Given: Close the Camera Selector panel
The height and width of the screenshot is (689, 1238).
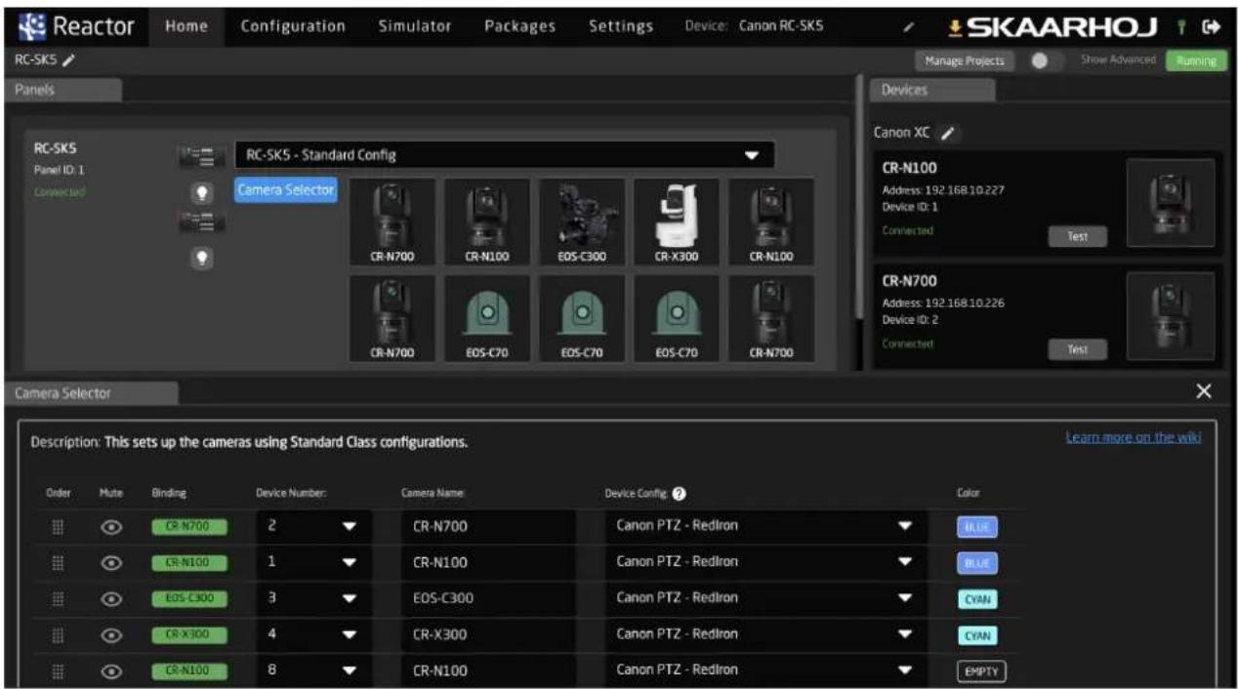Looking at the screenshot, I should (1204, 391).
